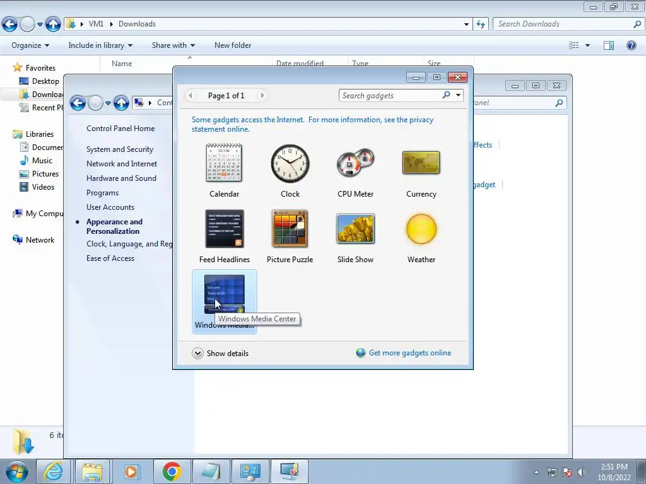
Task: Open Programs category in Control Panel
Action: click(x=102, y=193)
